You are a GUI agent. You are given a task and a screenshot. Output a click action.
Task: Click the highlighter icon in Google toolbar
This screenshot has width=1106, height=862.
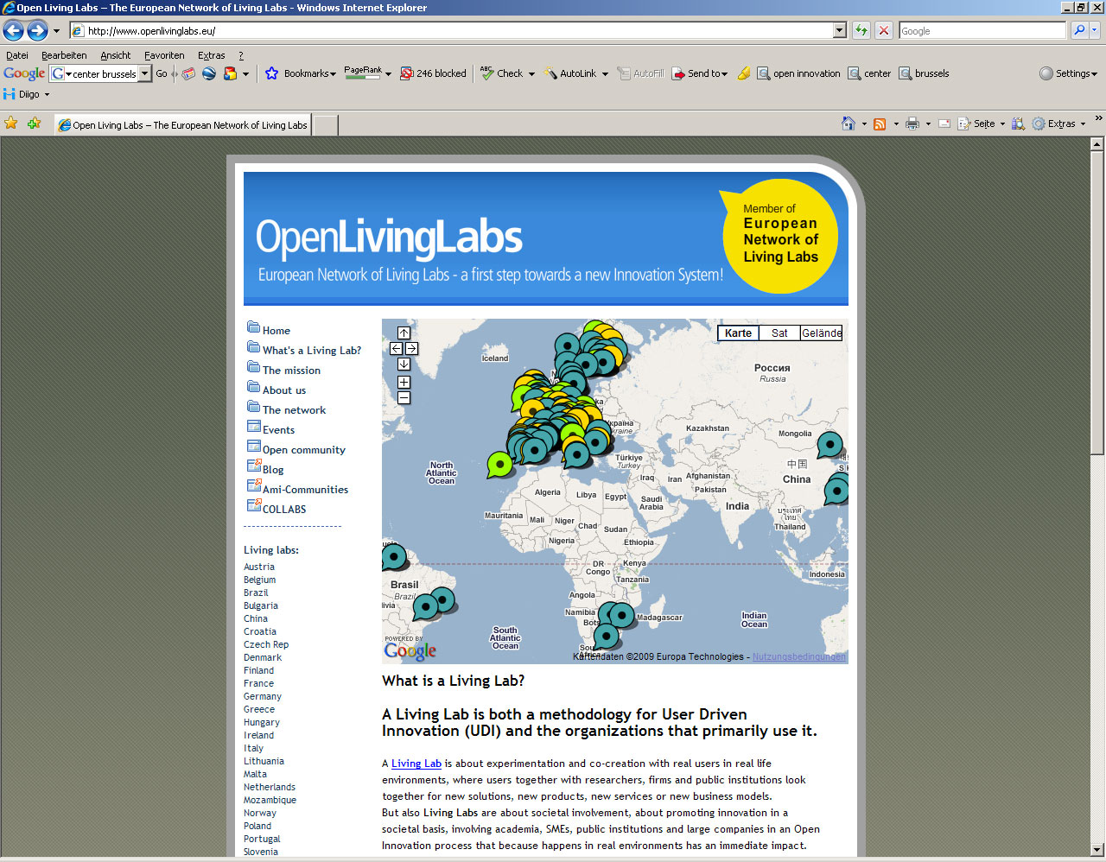[x=743, y=73]
